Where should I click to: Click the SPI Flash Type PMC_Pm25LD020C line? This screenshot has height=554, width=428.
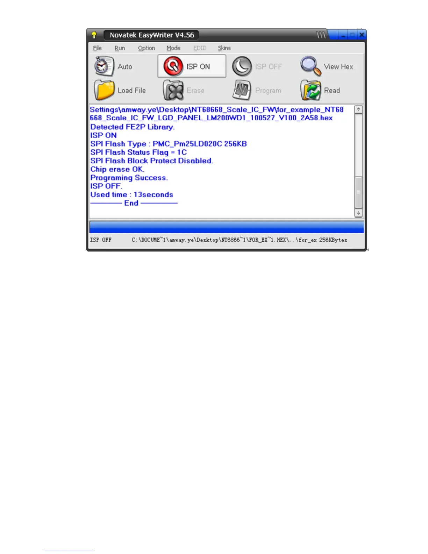169,144
